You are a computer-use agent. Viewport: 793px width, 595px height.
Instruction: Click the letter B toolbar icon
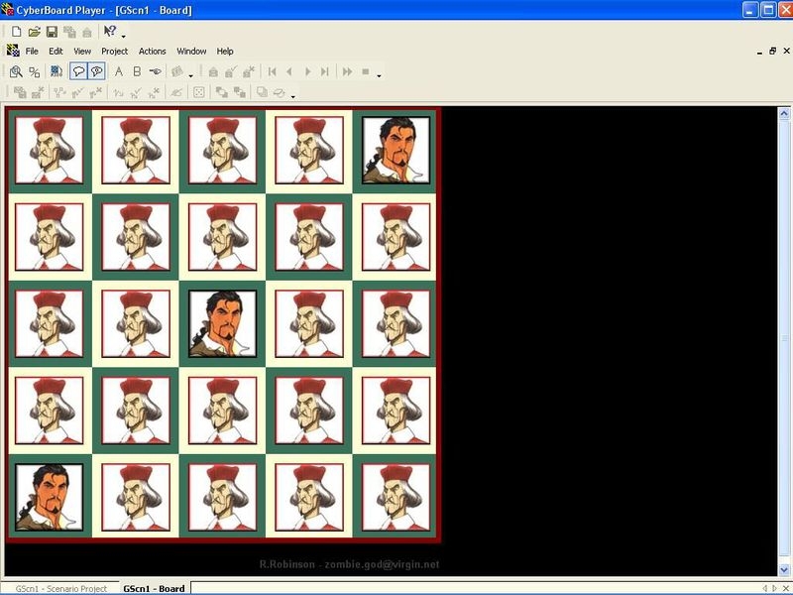click(137, 71)
